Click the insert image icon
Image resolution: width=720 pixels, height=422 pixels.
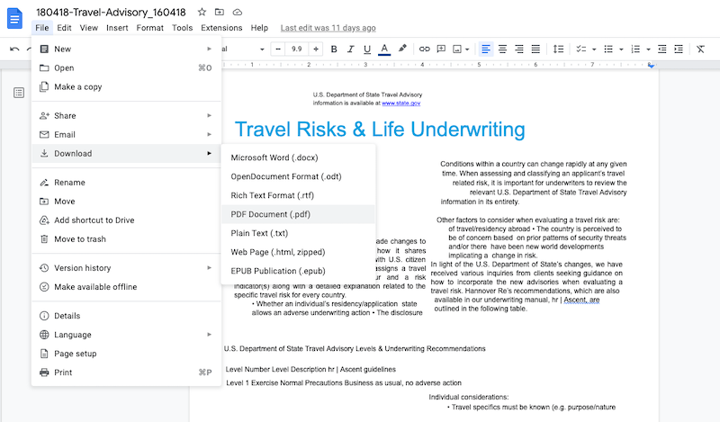[457, 49]
